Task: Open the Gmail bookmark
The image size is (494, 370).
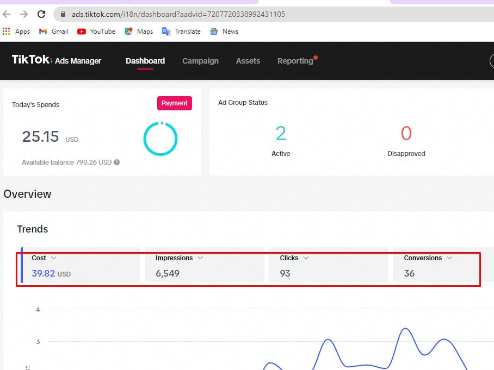Action: click(53, 32)
